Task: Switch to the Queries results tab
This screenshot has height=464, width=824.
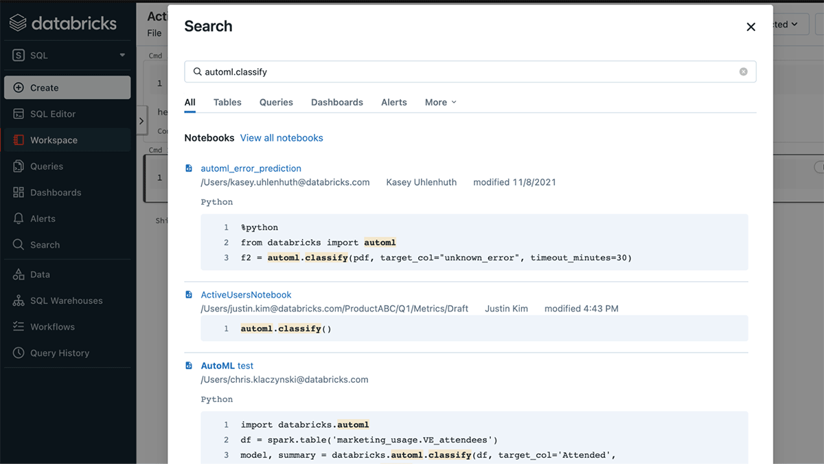Action: point(276,102)
